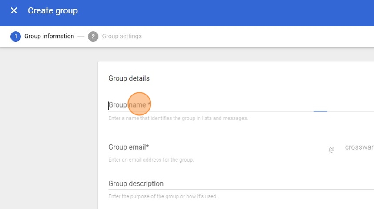Click the Group description text field
The image size is (374, 209).
tap(239, 184)
